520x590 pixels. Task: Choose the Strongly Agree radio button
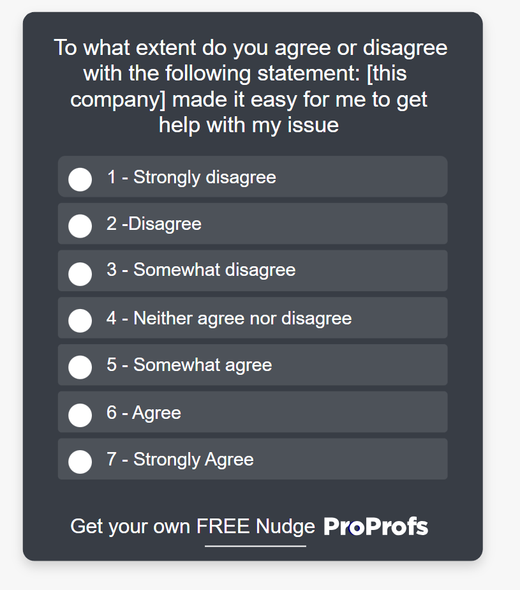[x=80, y=461]
